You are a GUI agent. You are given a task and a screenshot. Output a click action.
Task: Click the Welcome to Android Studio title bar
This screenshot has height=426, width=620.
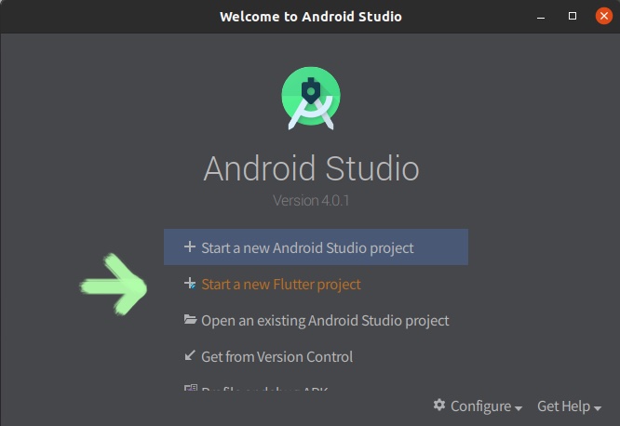click(310, 17)
